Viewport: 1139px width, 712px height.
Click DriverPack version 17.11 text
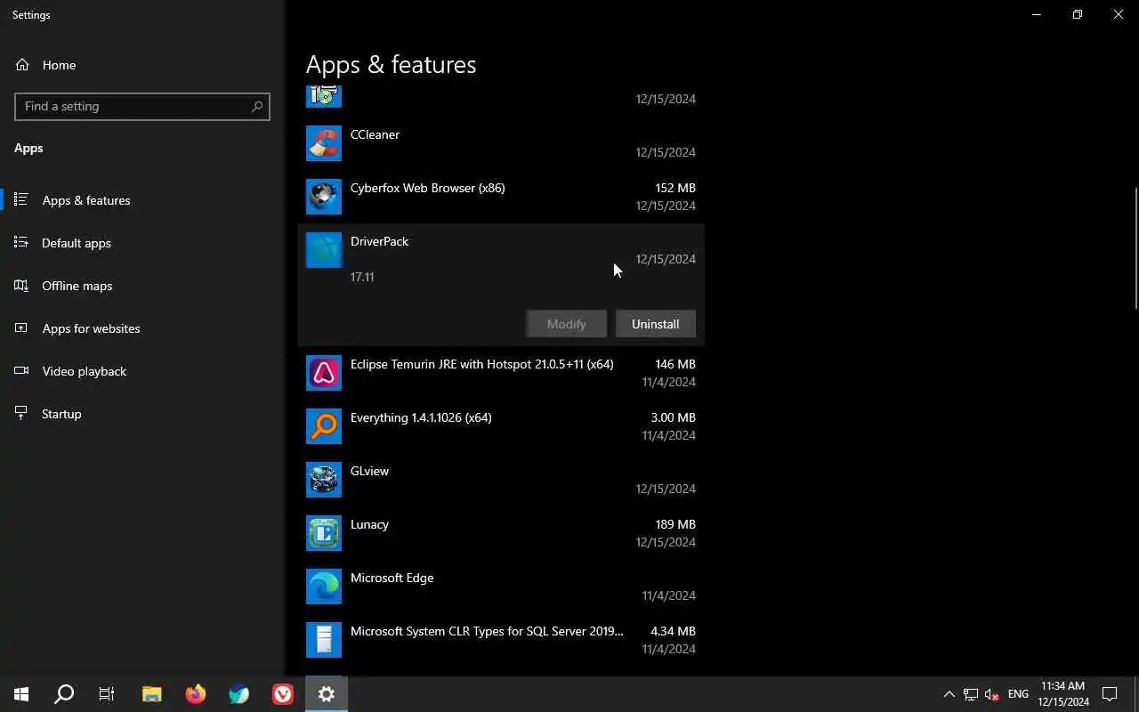[362, 277]
